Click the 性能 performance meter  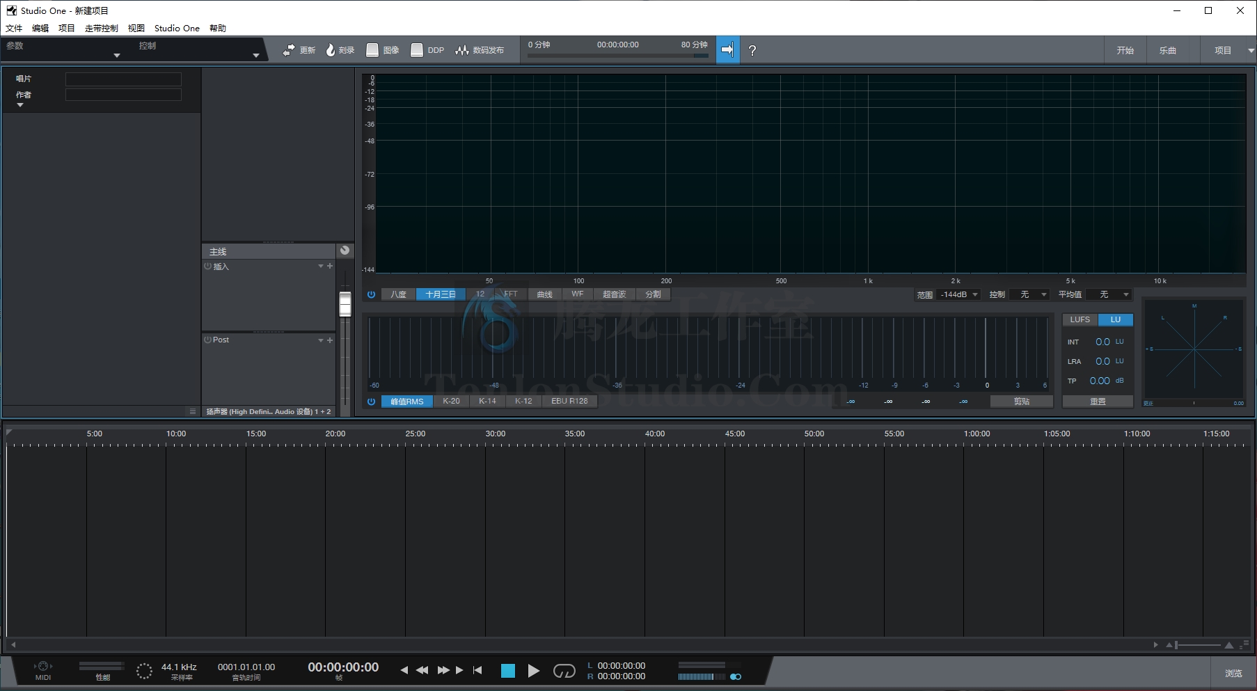102,667
